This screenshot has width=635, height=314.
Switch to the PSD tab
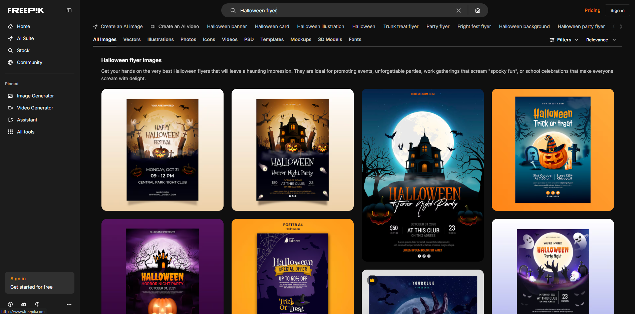pyautogui.click(x=249, y=39)
